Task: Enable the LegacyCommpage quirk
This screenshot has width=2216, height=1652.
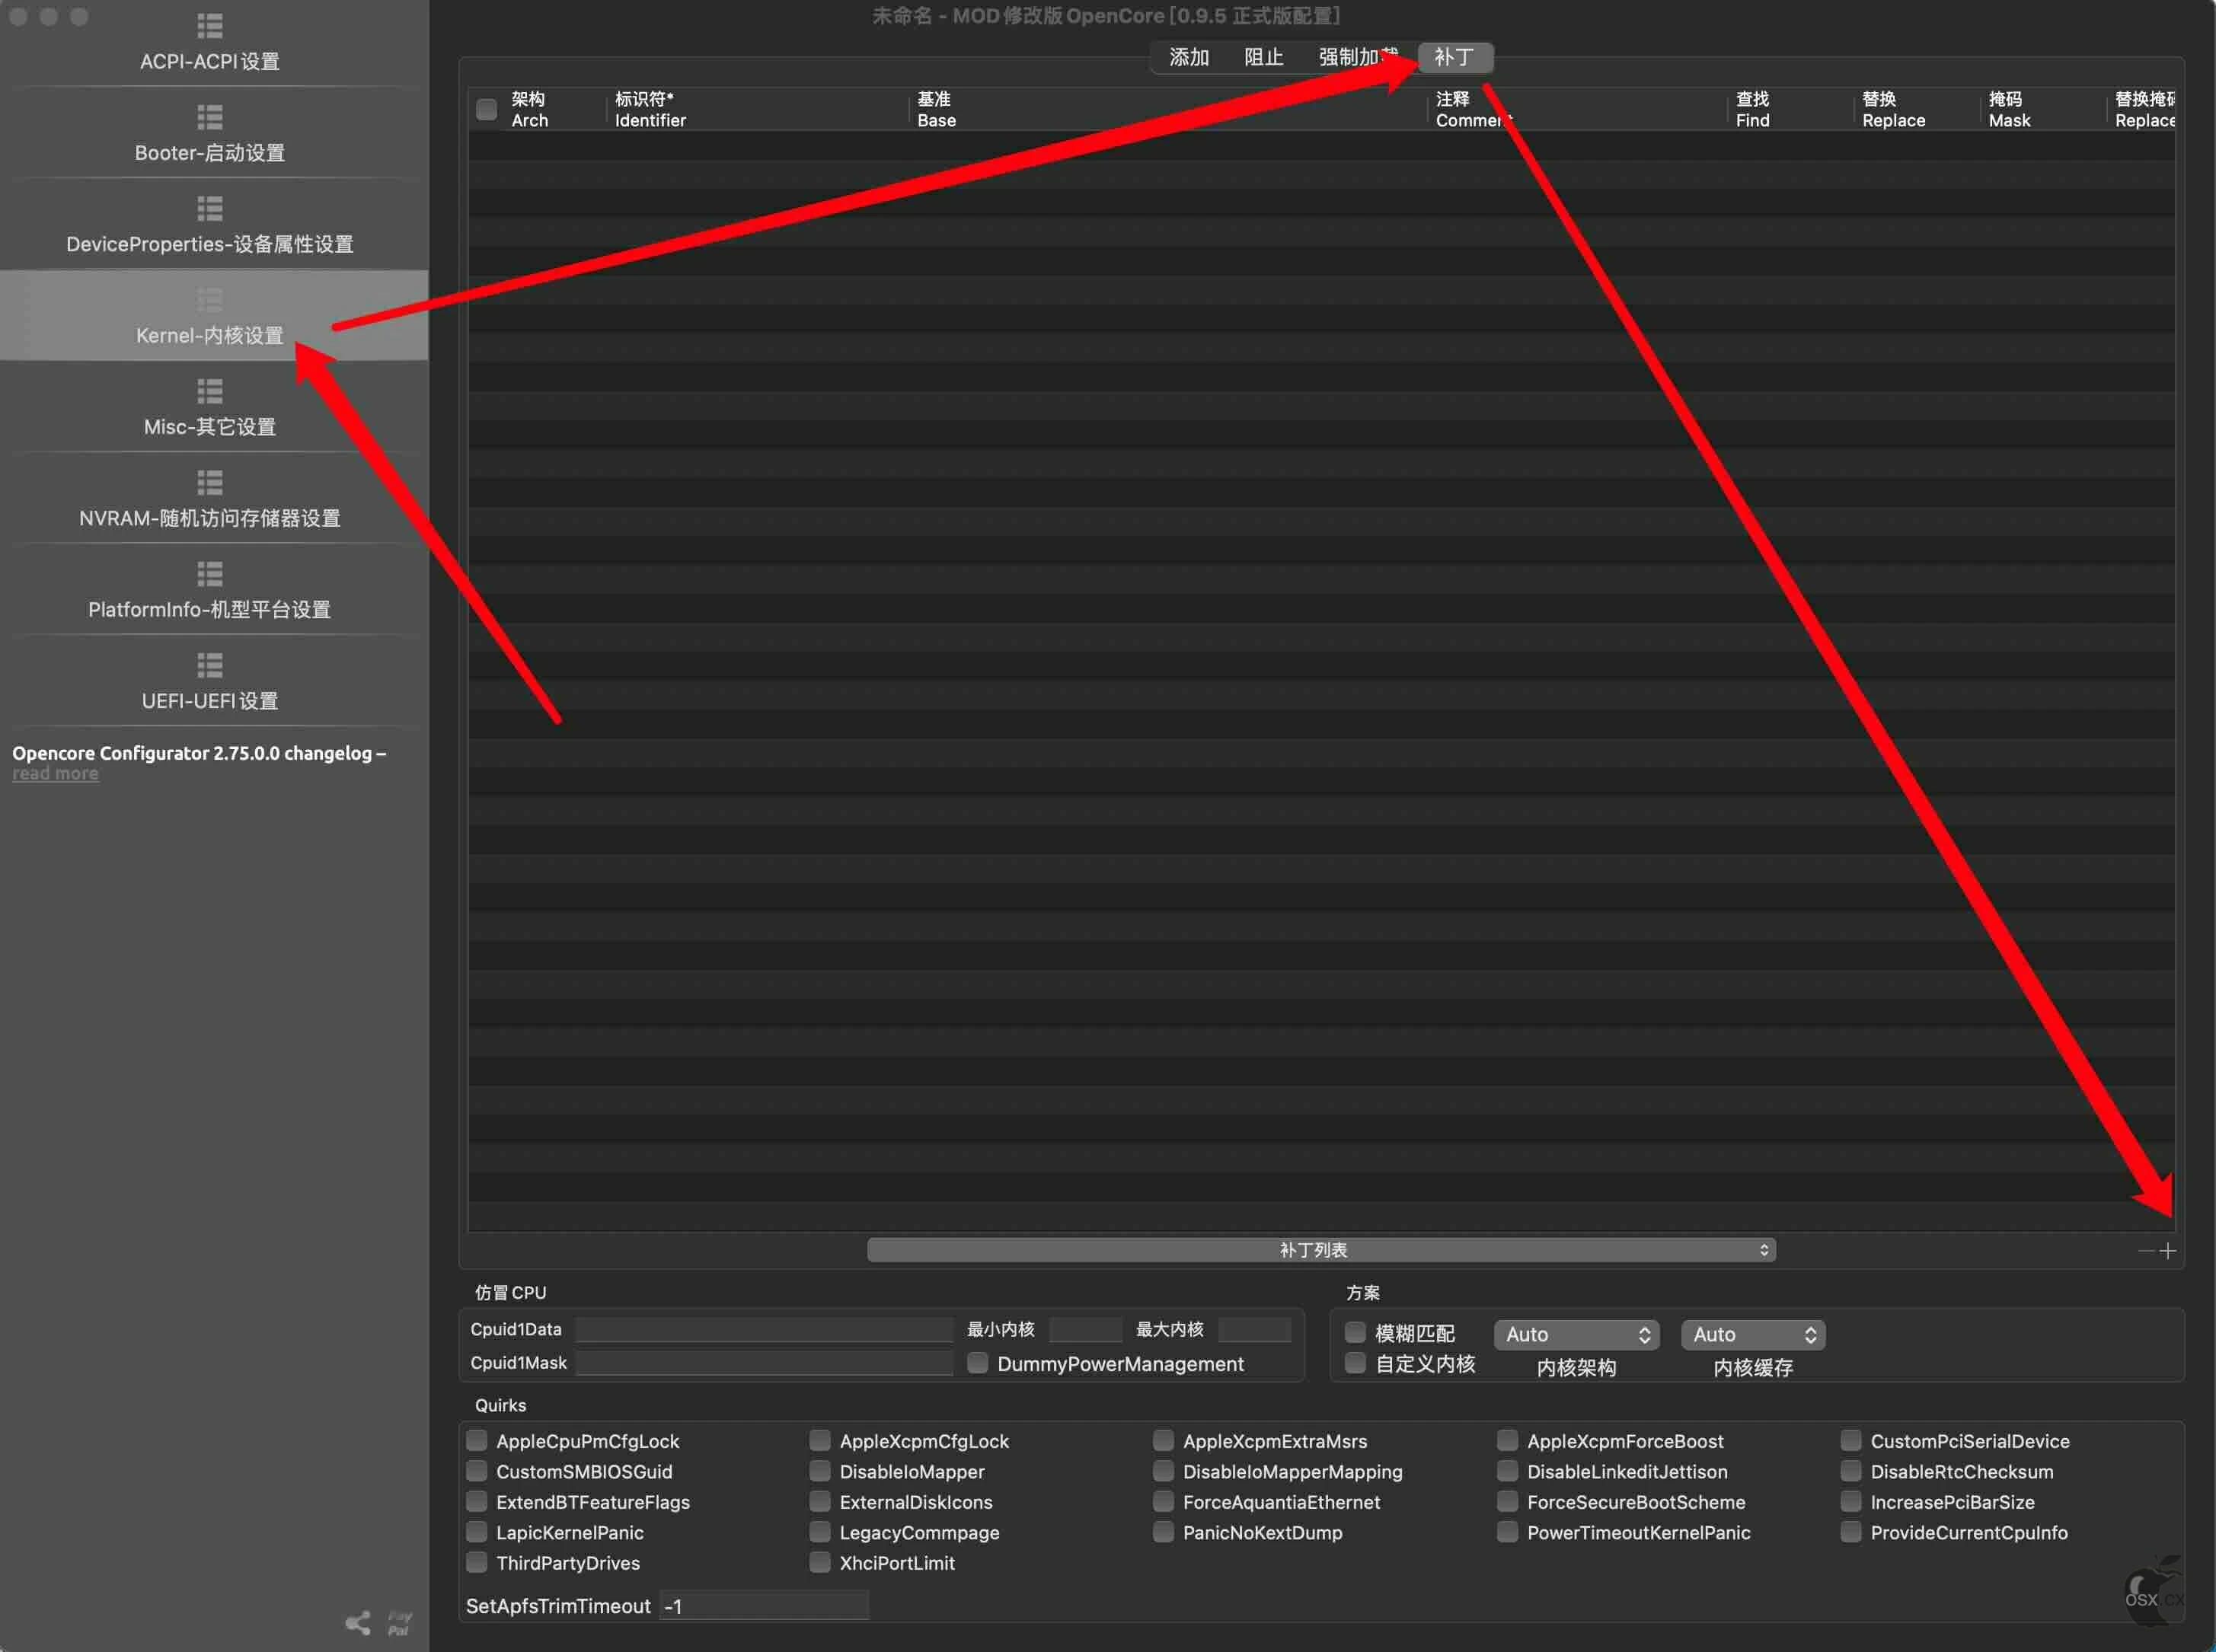Action: [x=820, y=1532]
